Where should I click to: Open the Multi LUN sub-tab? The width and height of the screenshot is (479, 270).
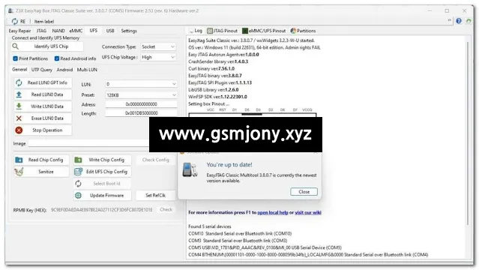[x=87, y=70]
